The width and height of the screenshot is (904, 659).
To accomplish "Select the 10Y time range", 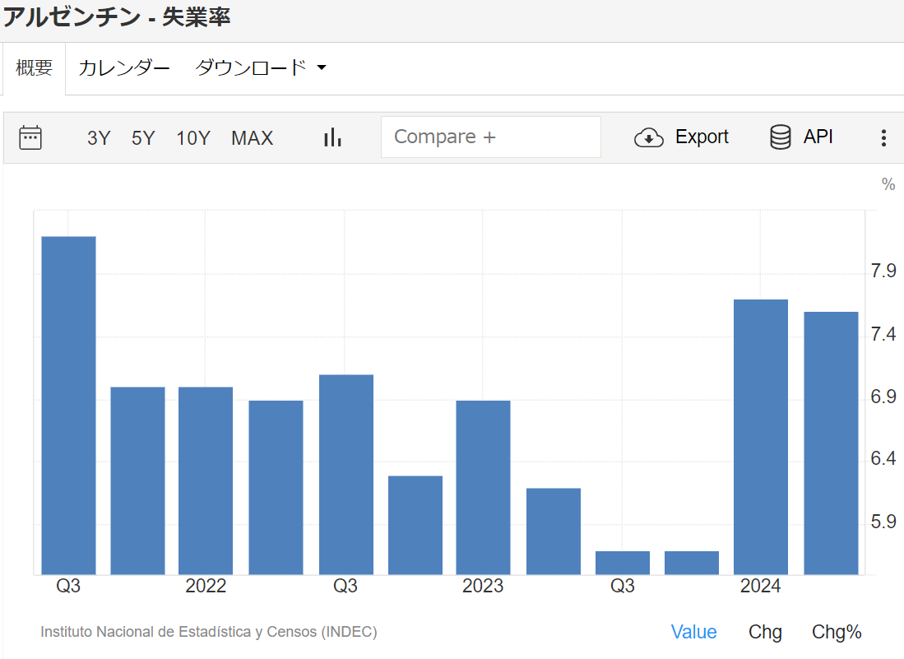I will [193, 138].
